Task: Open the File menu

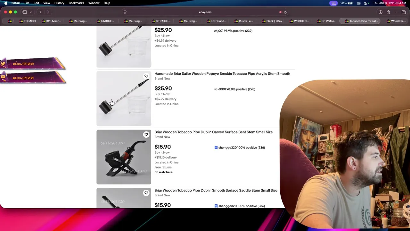Action: (x=27, y=3)
